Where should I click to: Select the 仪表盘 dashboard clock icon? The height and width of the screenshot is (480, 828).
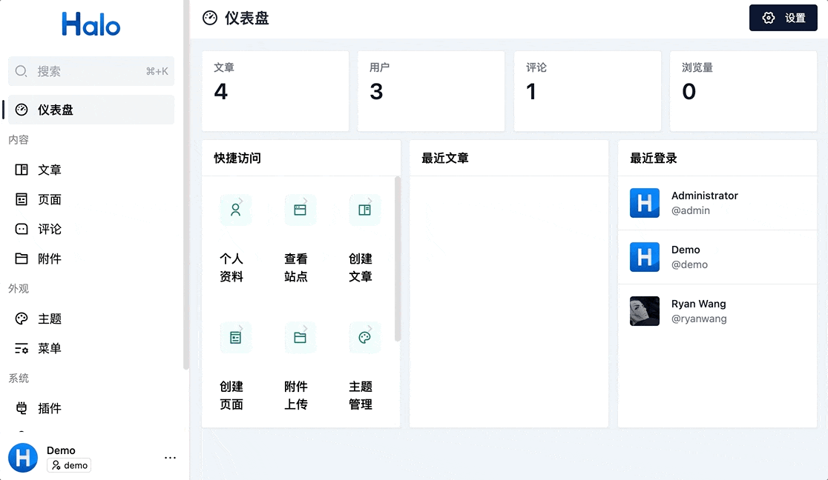(22, 109)
